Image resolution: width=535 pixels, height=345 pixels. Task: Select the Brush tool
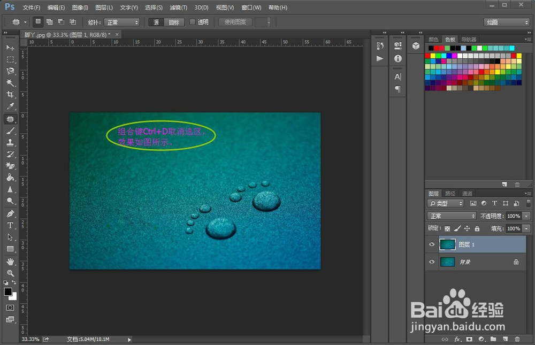pyautogui.click(x=10, y=131)
